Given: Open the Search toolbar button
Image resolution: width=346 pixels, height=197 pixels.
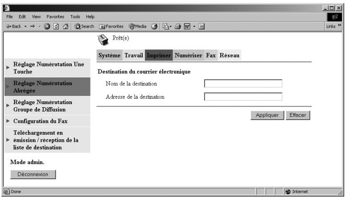Looking at the screenshot, I should pos(84,26).
